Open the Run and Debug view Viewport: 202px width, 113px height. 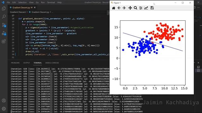pyautogui.click(x=4, y=33)
